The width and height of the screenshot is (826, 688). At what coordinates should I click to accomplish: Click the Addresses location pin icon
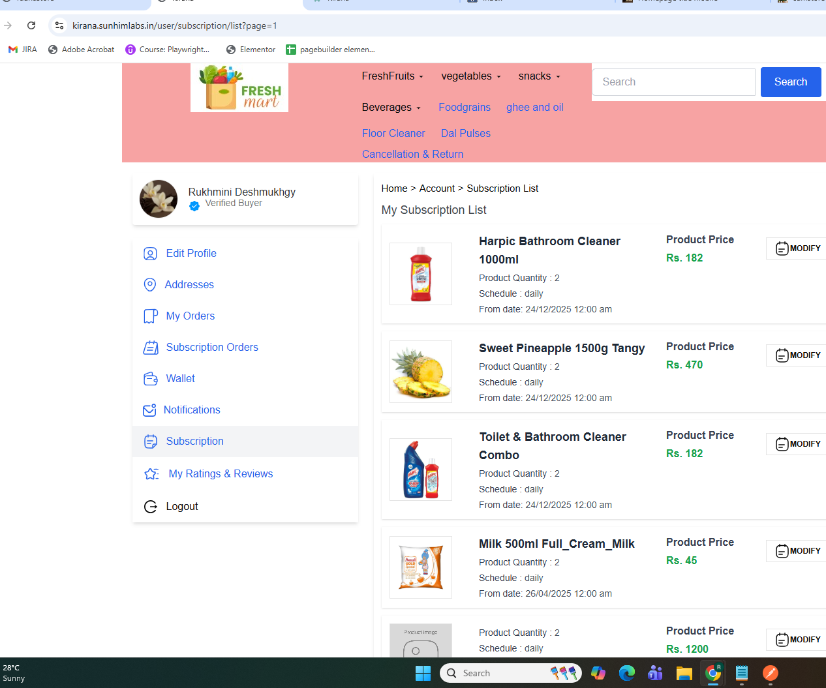pyautogui.click(x=150, y=285)
